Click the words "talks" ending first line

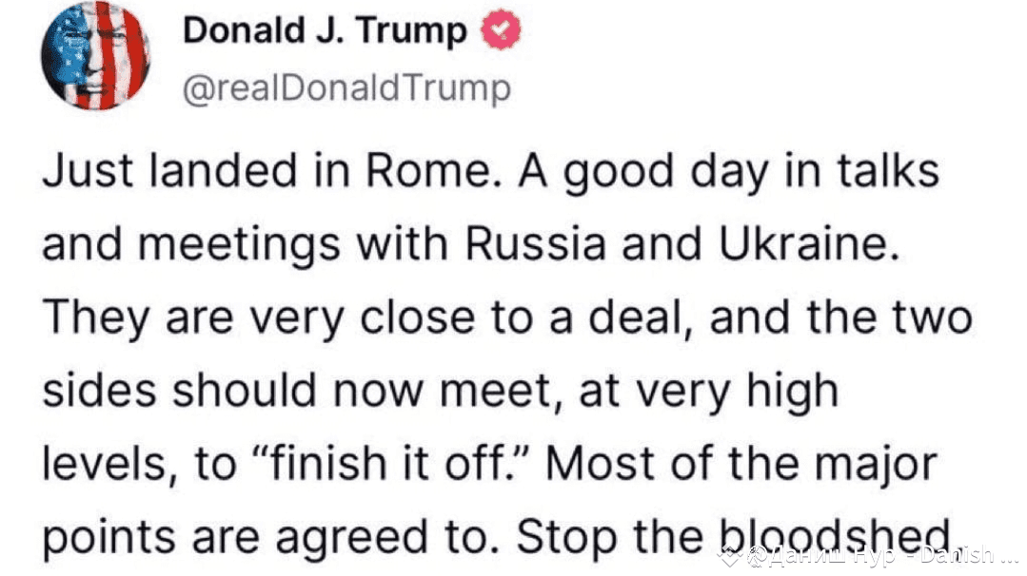pos(887,171)
